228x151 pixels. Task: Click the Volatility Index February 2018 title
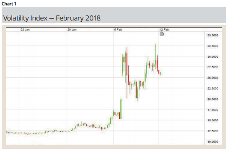click(52, 18)
